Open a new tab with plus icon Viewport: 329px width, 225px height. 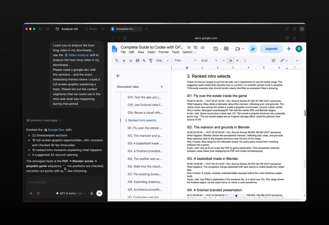click(x=146, y=29)
